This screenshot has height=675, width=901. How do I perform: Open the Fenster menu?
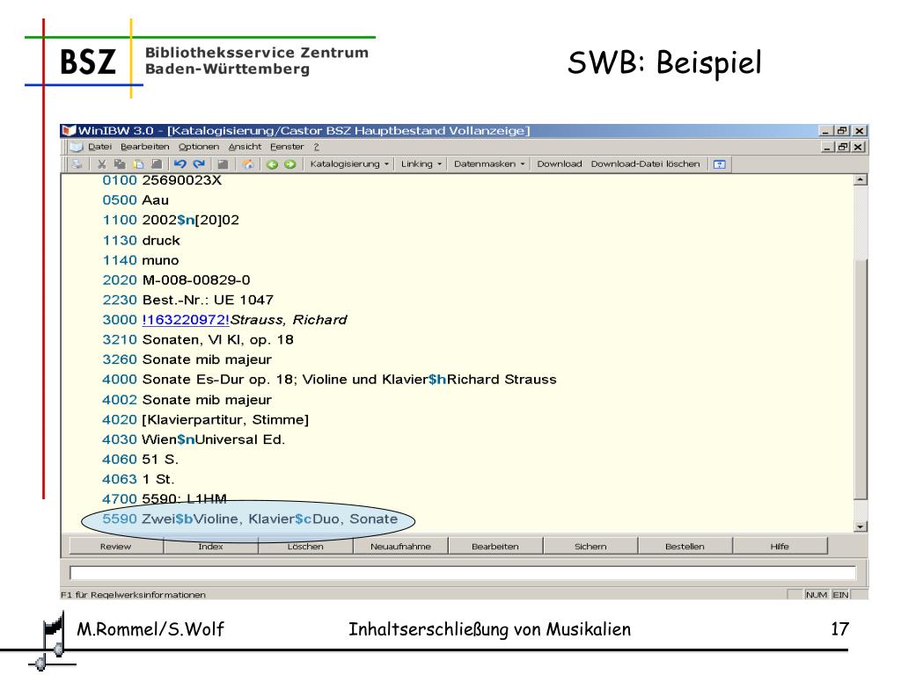(x=287, y=147)
